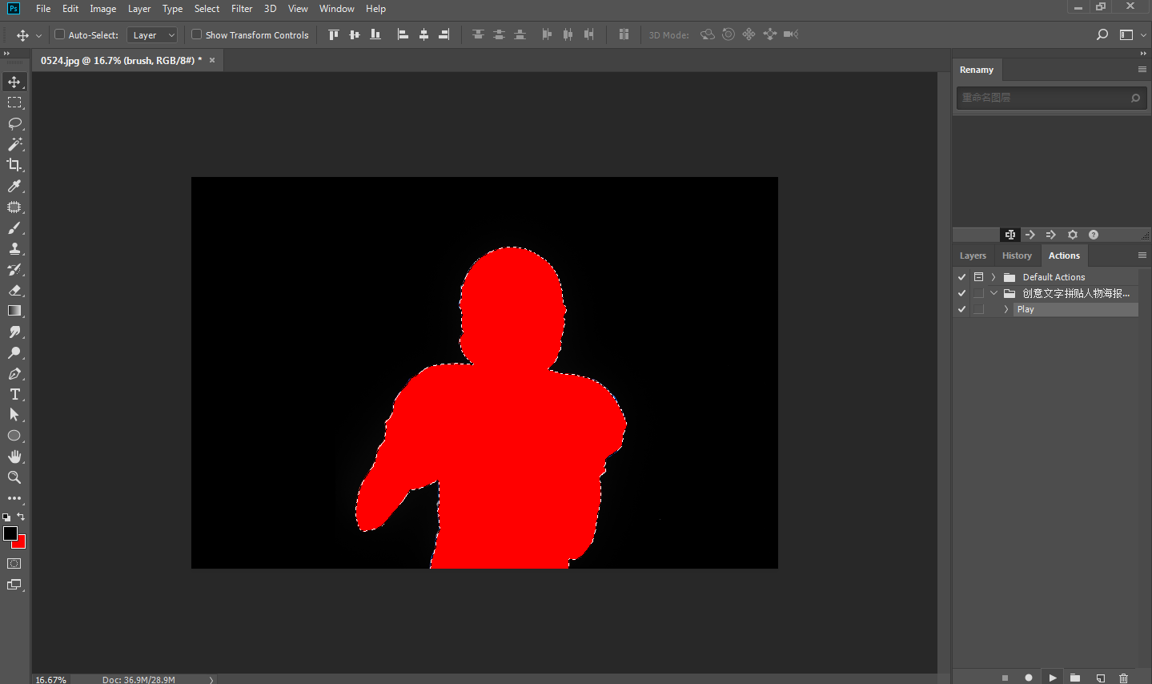Viewport: 1152px width, 684px height.
Task: Stop playing or recording action
Action: (1005, 678)
